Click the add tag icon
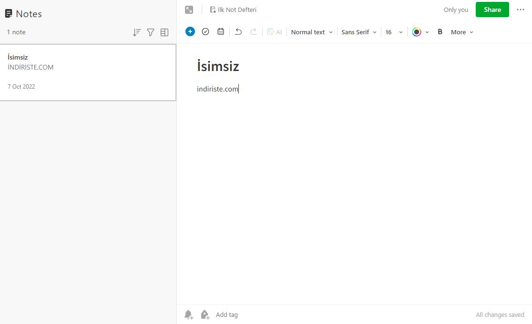Image resolution: width=532 pixels, height=324 pixels. pos(205,315)
